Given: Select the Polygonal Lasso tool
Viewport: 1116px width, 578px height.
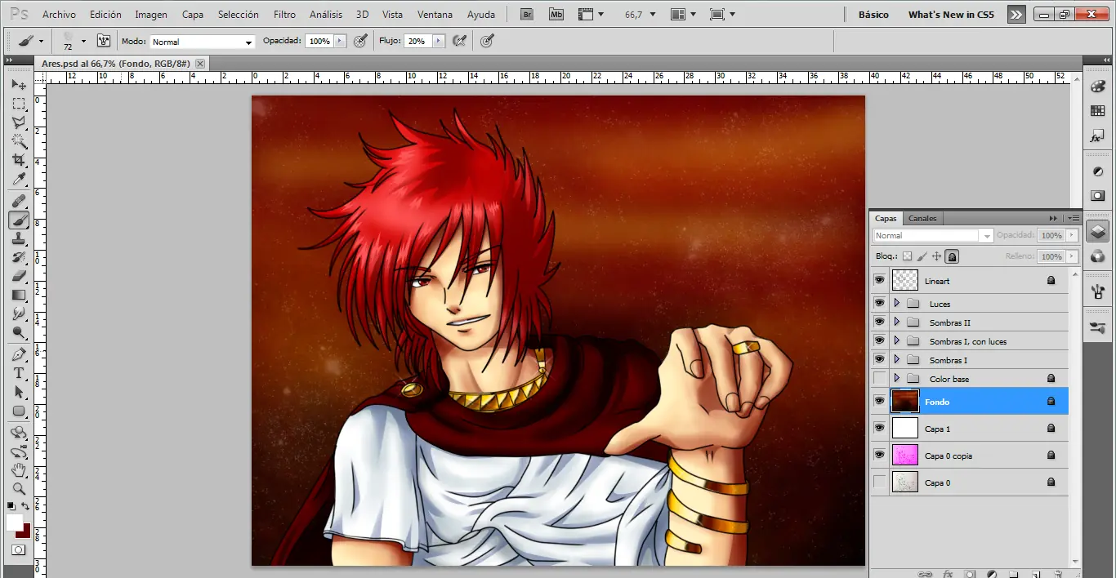Looking at the screenshot, I should [x=19, y=122].
